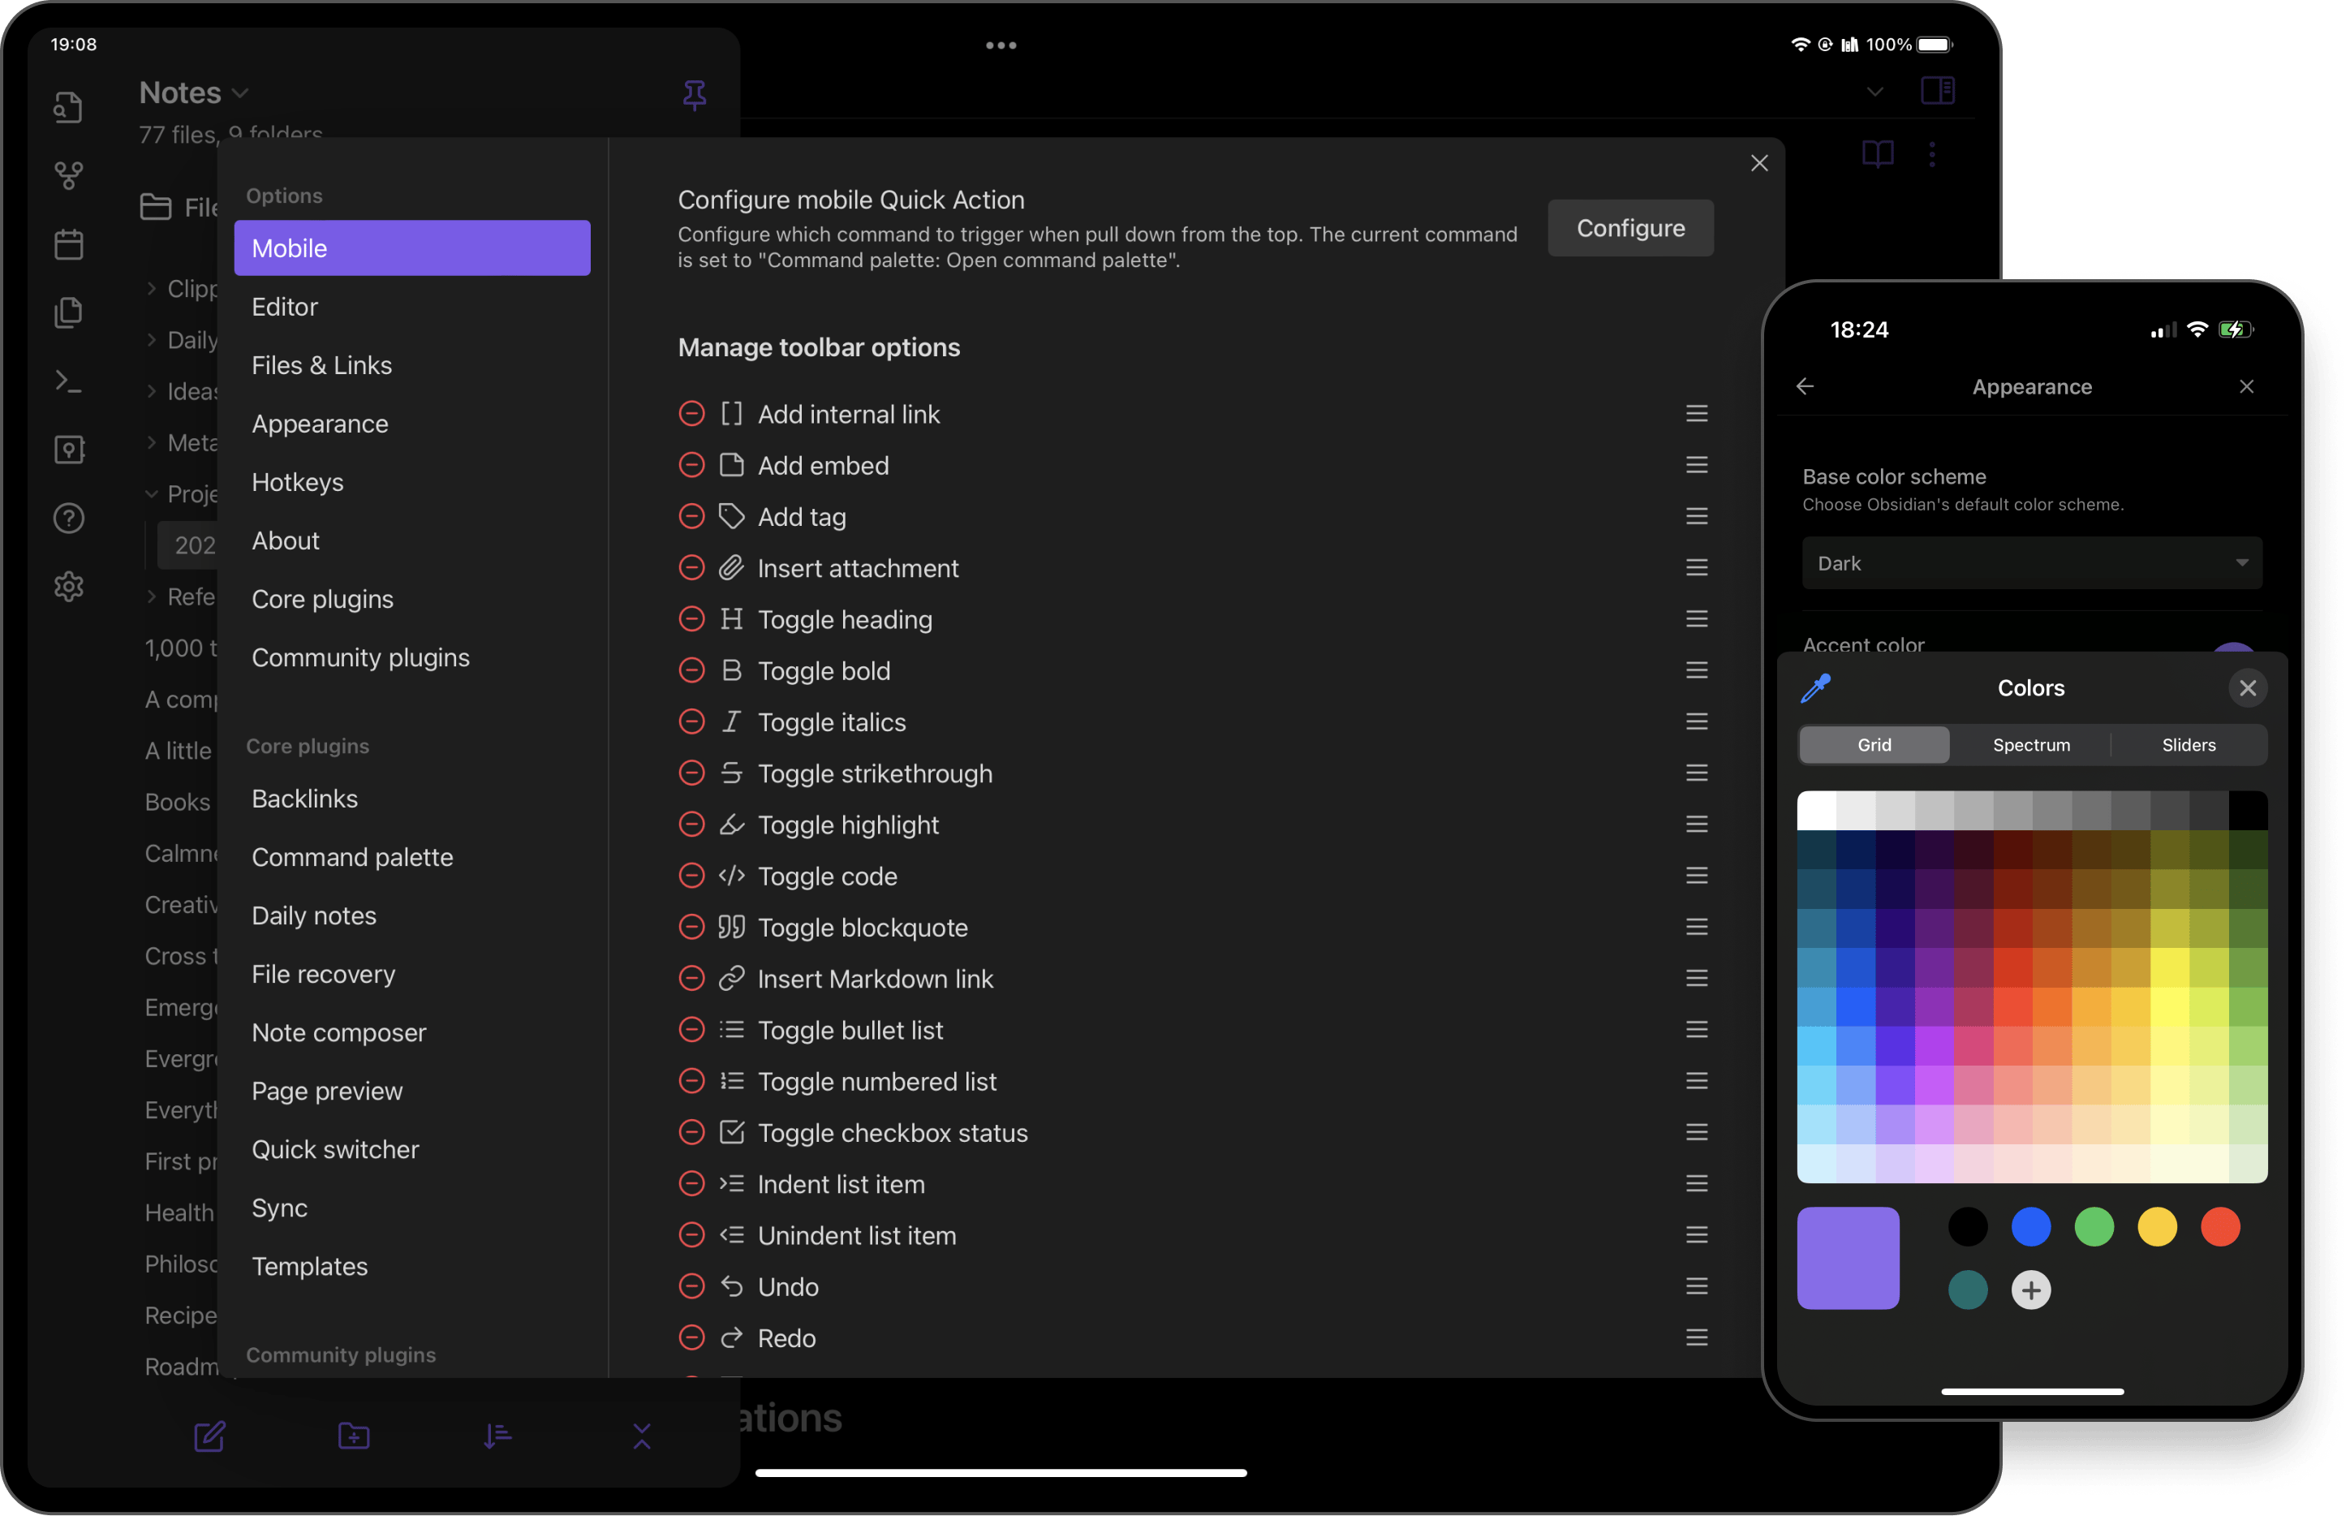2350x1516 pixels.
Task: Choose the red saved color swatch
Action: click(2220, 1226)
